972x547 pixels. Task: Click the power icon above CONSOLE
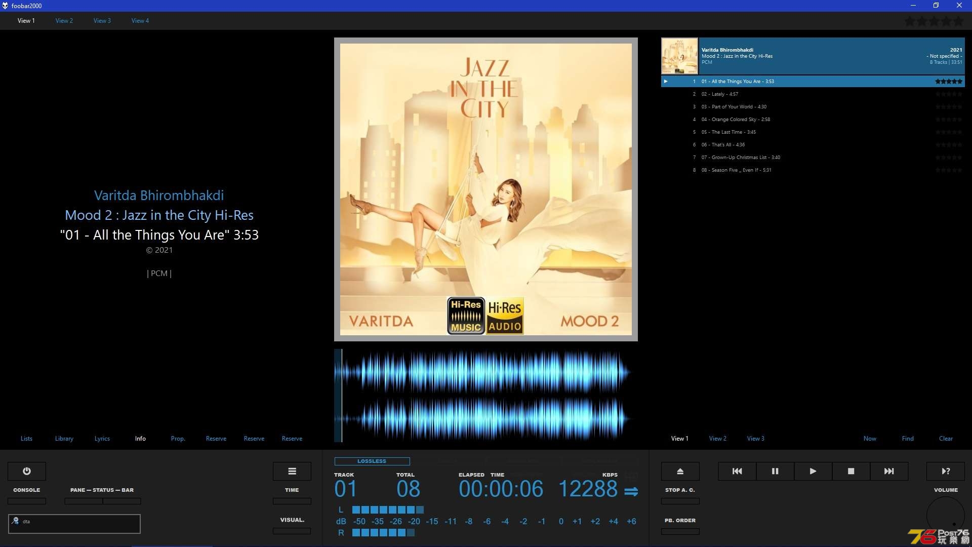27,471
